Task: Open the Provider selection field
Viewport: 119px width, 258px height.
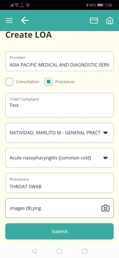Action: coord(59,61)
